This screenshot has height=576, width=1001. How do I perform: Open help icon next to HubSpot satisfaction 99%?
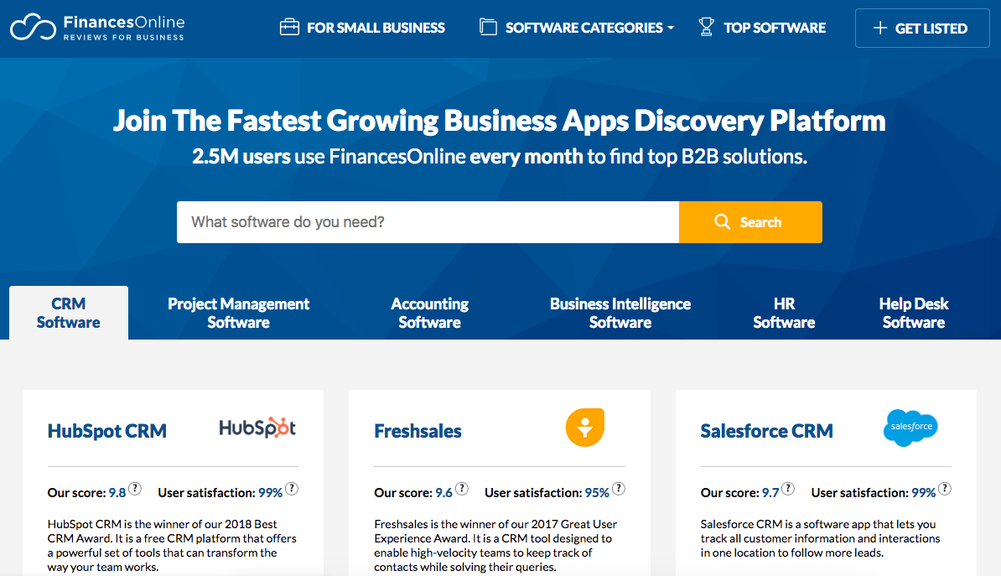pos(291,489)
